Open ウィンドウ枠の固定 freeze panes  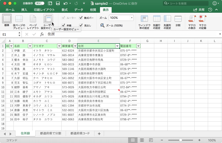click(x=144, y=19)
